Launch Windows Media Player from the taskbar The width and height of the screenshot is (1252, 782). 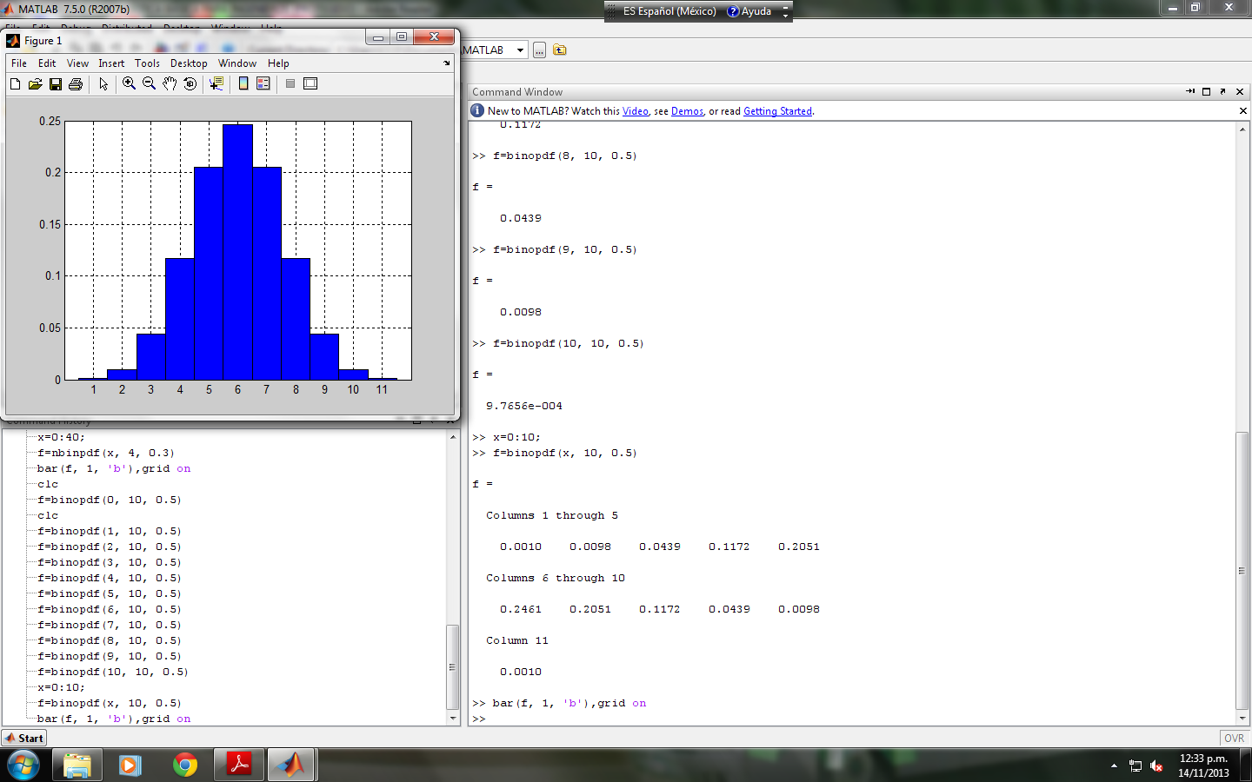click(x=130, y=765)
